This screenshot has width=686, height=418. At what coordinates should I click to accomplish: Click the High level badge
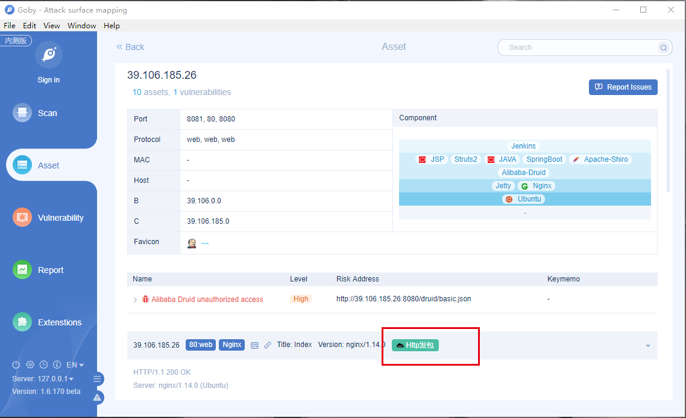(x=301, y=299)
